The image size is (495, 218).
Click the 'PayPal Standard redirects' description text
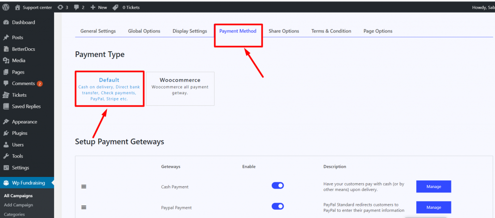tap(364, 207)
